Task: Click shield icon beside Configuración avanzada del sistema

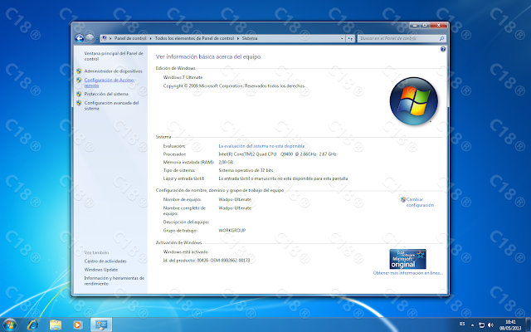Action: [x=79, y=103]
